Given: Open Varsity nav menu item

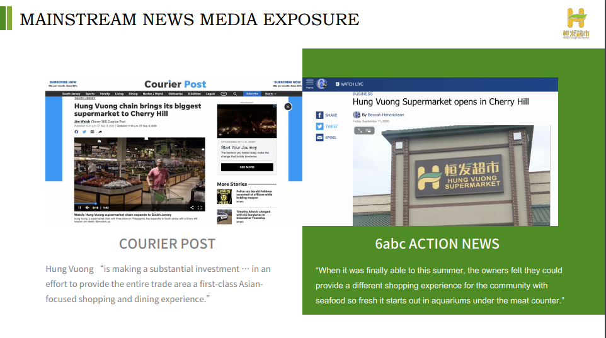Looking at the screenshot, I should [x=105, y=94].
